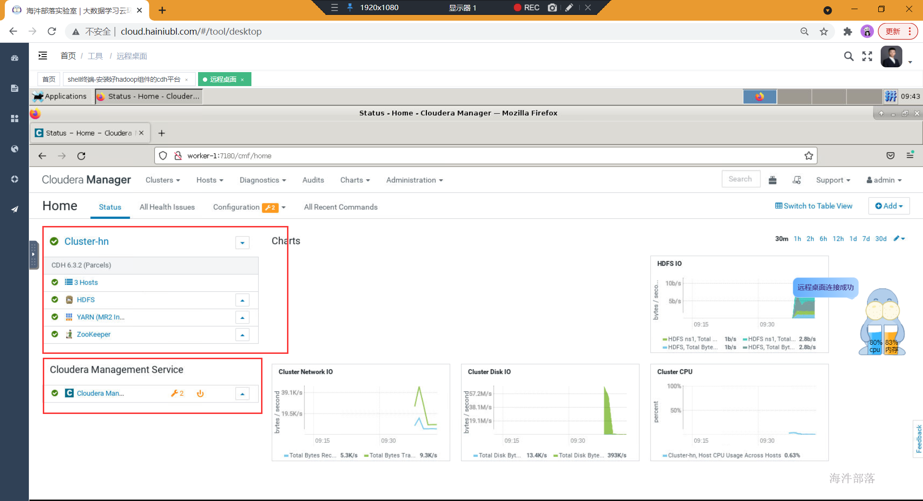
Task: Bookmark the Cloudera page with the star icon
Action: coord(809,156)
